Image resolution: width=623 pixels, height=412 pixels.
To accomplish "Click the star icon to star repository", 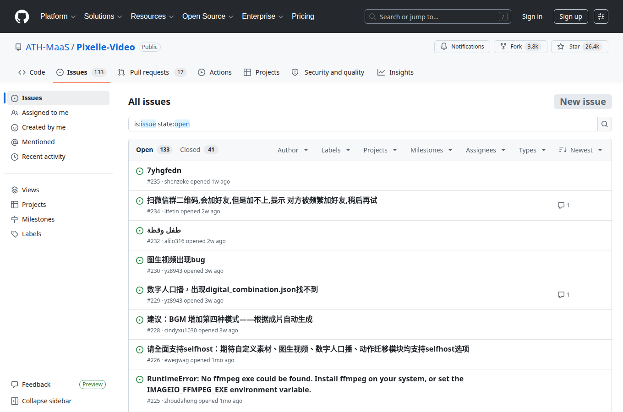I will 561,47.
